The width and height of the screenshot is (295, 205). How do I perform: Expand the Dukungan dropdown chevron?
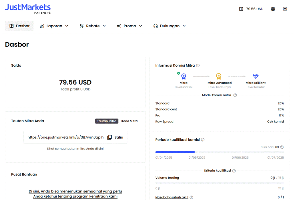click(x=184, y=26)
